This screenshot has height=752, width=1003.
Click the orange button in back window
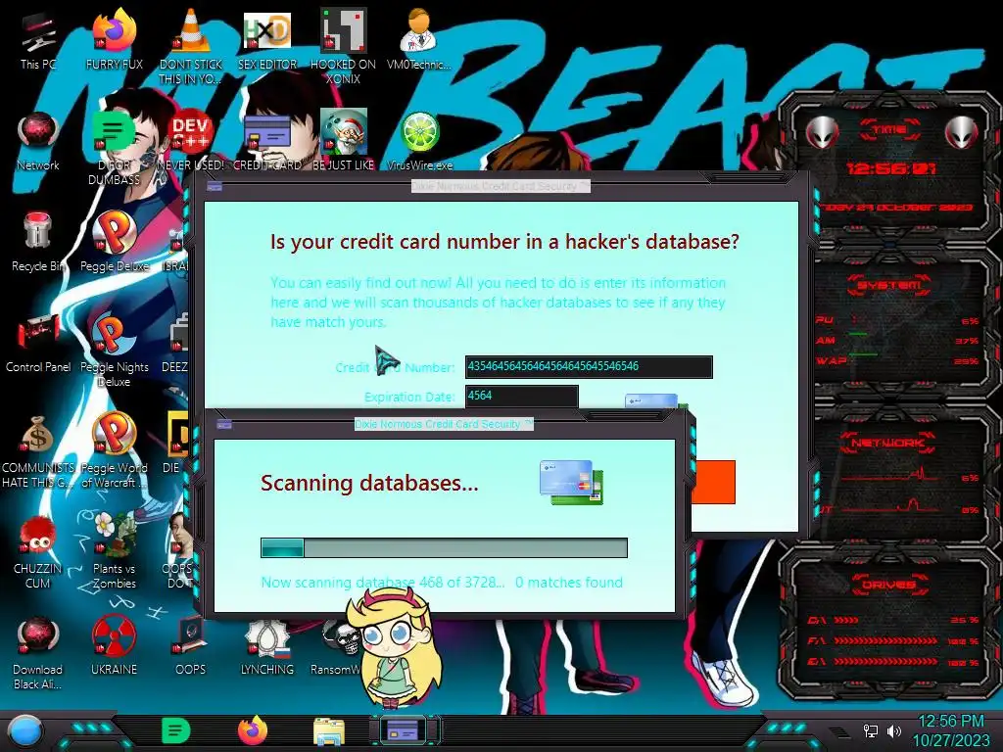pos(714,482)
